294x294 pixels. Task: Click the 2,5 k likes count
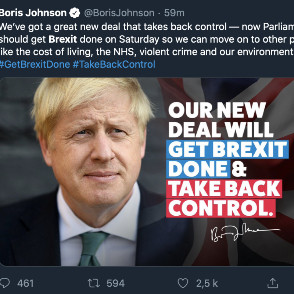pos(207,283)
